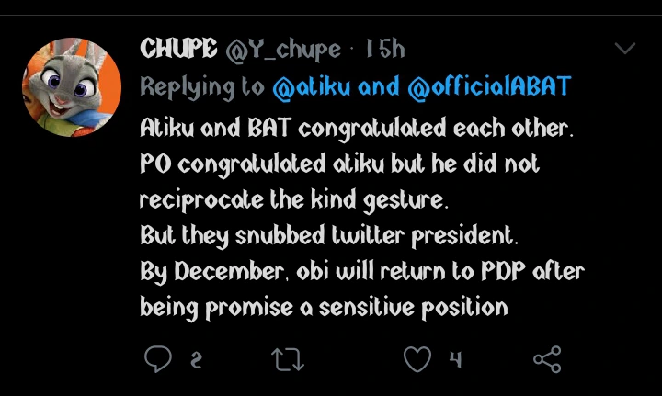This screenshot has height=396, width=662.
Task: Click the line starting "PO congratulated atiku"
Action: coord(339,164)
